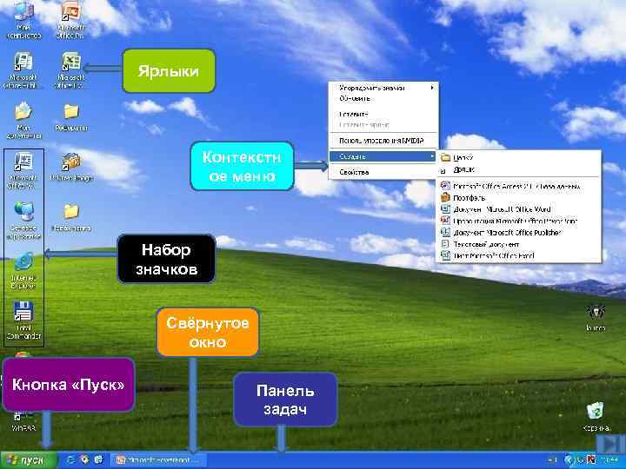Choose Документ Microsoft Office Word in submenu
Image resolution: width=626 pixels, height=469 pixels.
coord(518,209)
